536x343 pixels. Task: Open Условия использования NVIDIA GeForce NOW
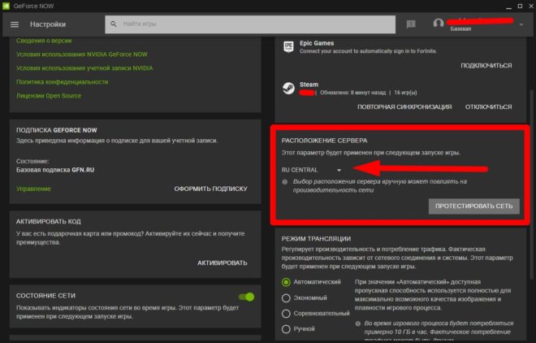[x=82, y=54]
